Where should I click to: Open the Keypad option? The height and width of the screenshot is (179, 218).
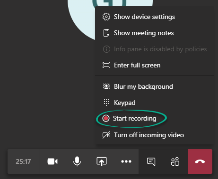pos(155,103)
